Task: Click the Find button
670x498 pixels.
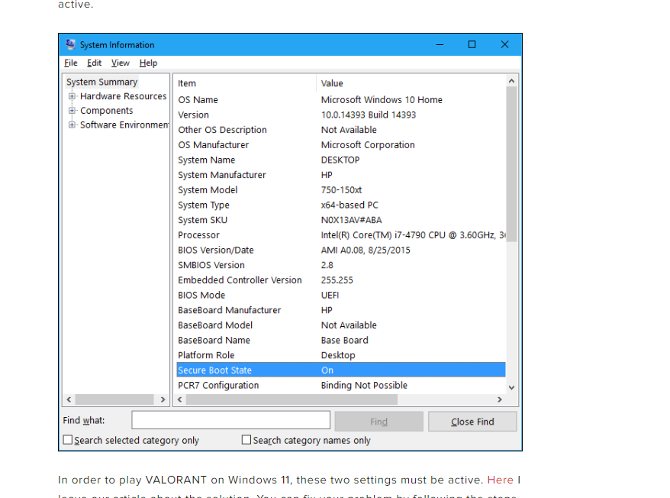Action: coord(378,420)
